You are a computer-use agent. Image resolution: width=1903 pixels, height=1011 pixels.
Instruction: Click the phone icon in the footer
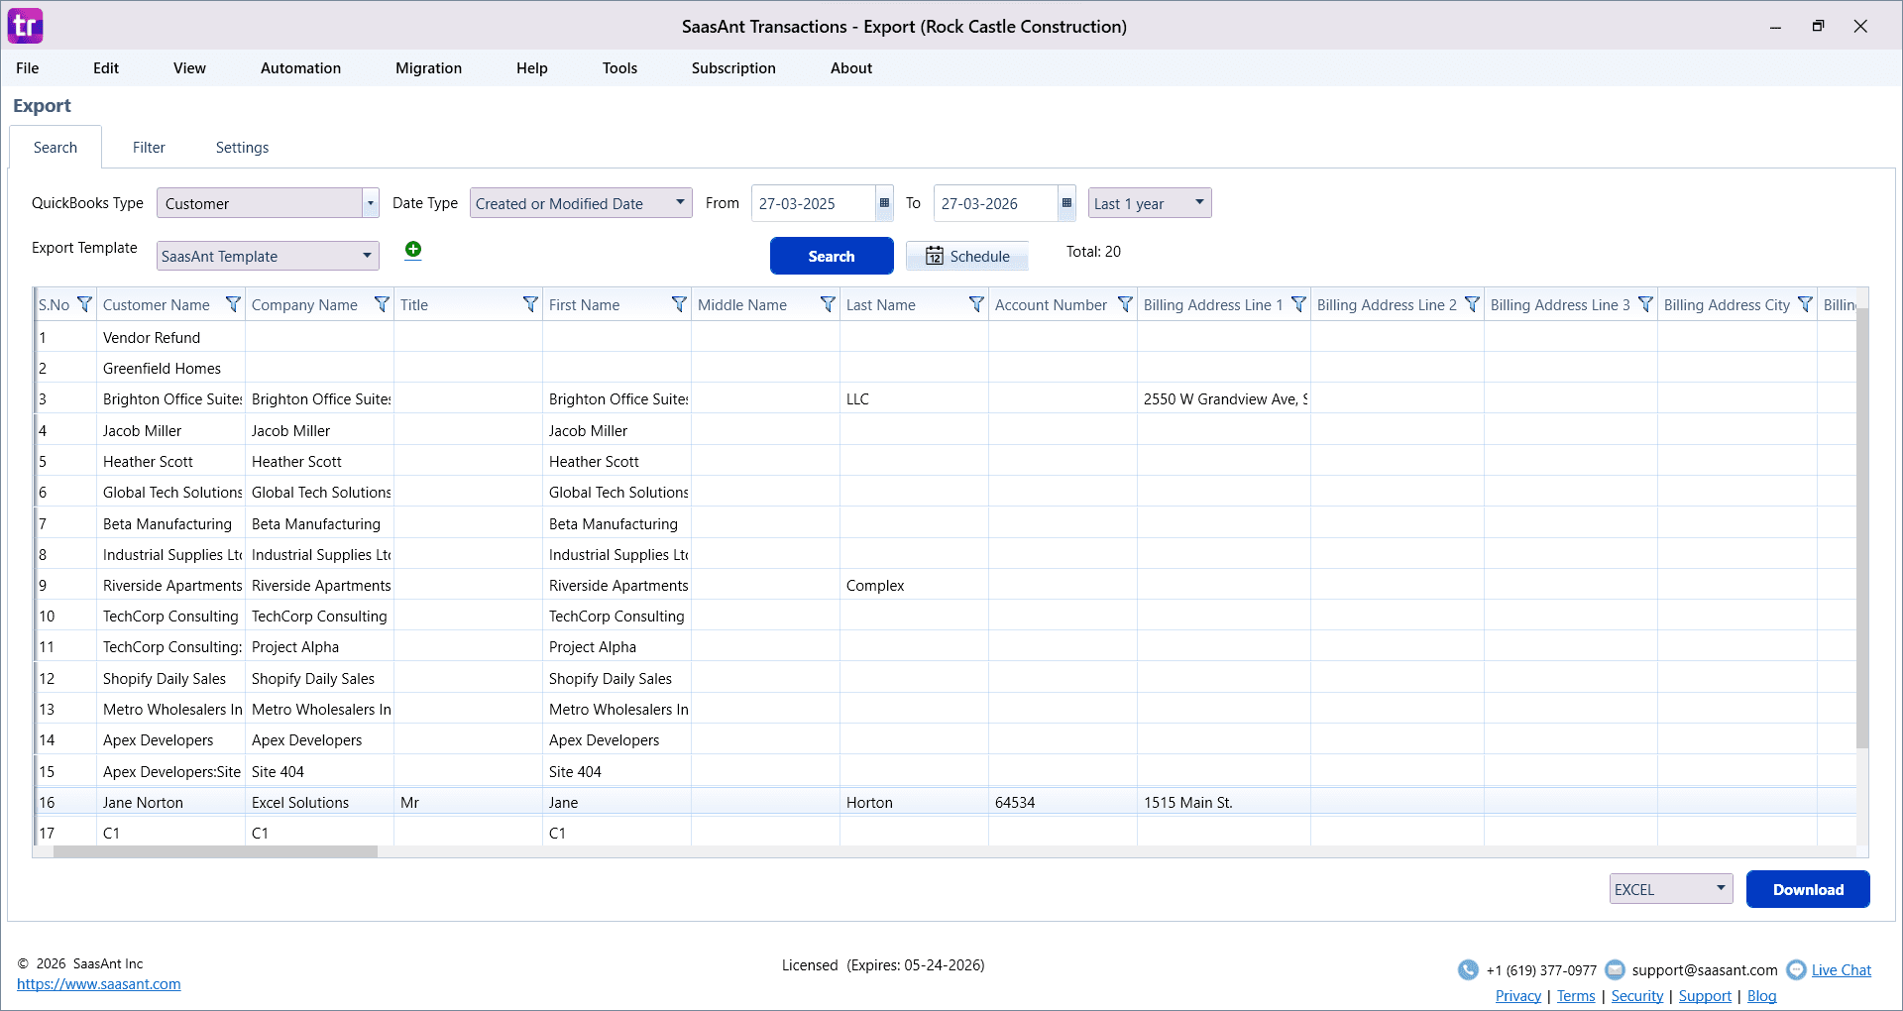click(1468, 969)
